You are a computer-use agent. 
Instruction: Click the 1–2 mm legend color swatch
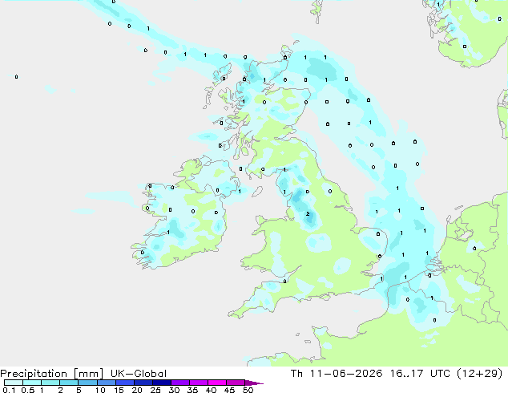tap(50, 383)
